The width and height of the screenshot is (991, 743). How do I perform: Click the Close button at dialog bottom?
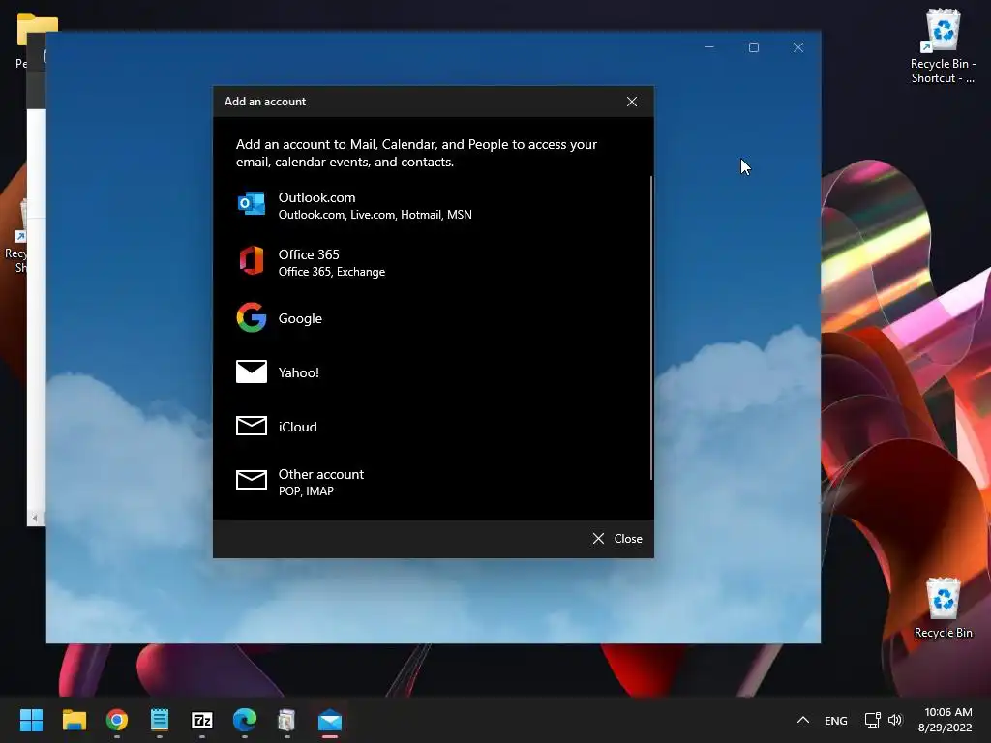click(x=617, y=538)
